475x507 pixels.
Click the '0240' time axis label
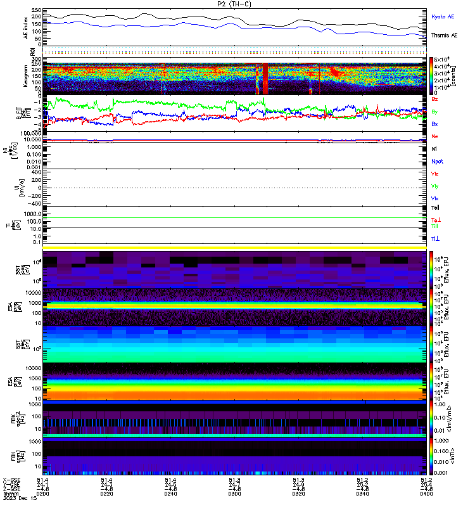point(170,494)
